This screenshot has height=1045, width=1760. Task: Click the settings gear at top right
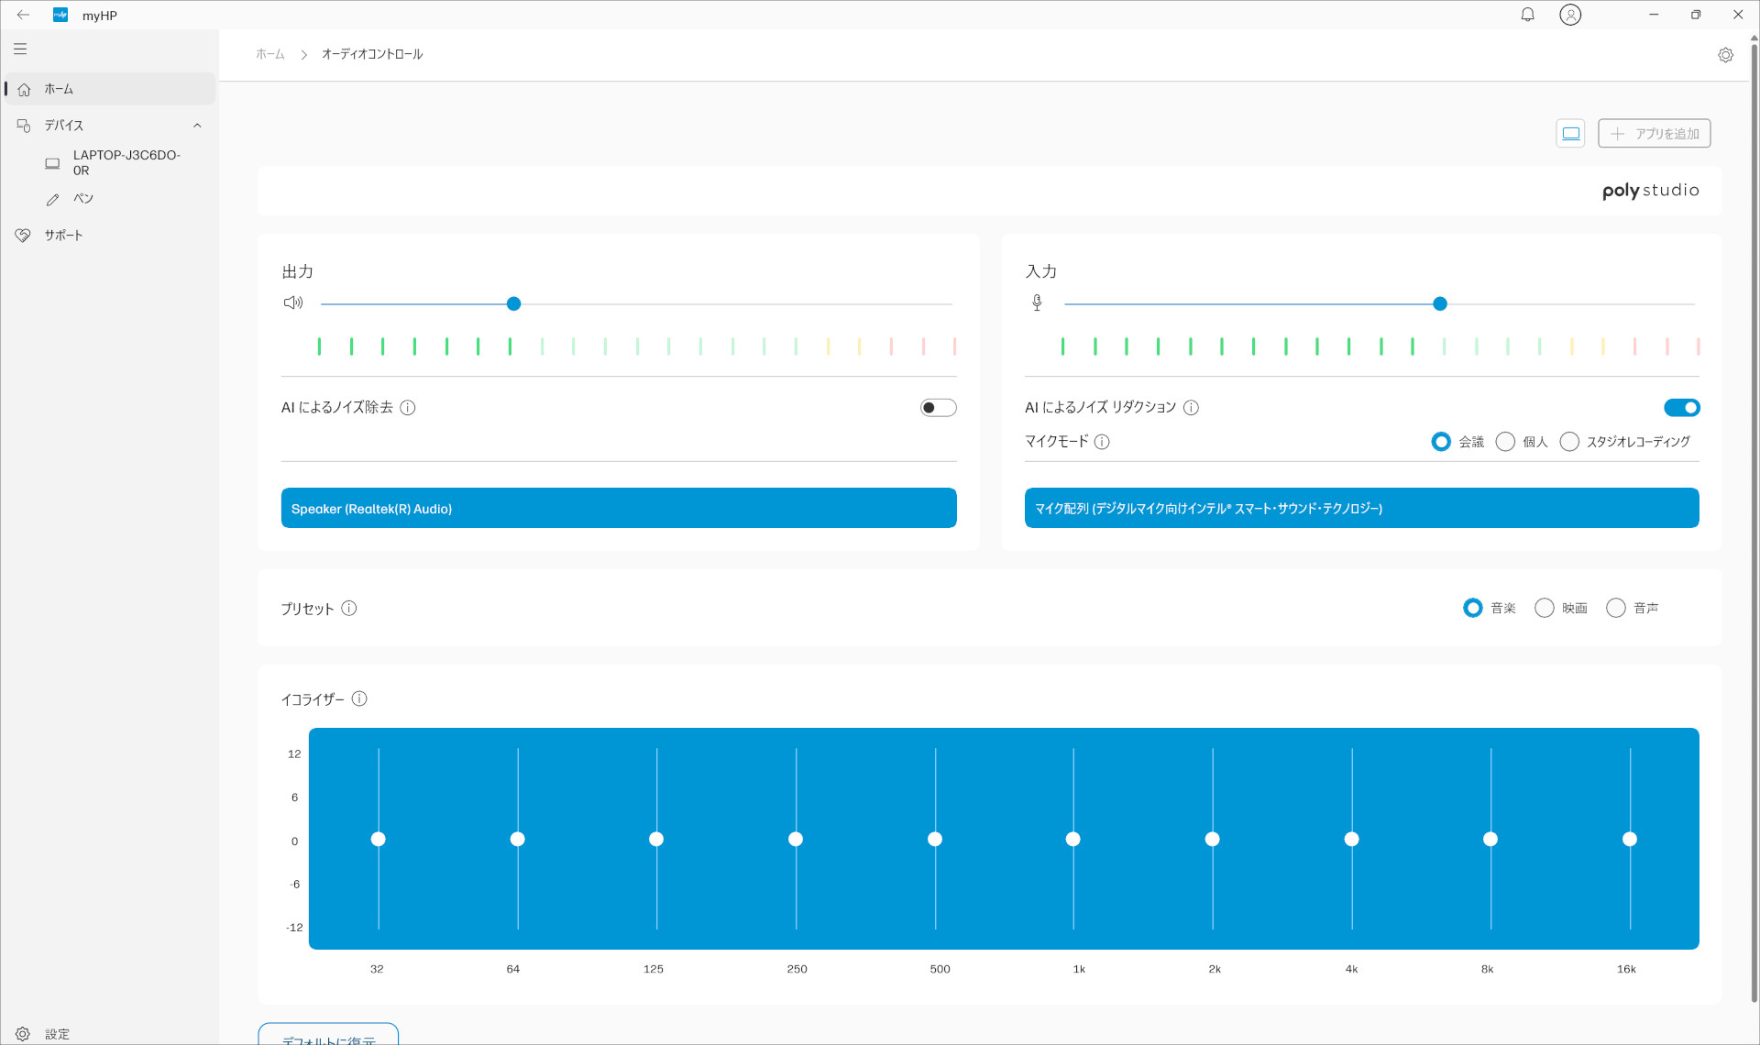(x=1725, y=55)
